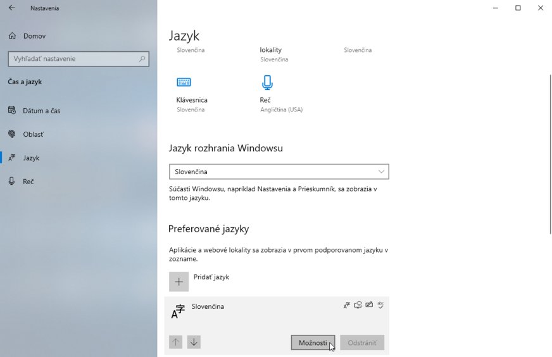Viewport: 552px width, 357px height.
Task: Move Slovenčina down with the down arrow
Action: click(194, 342)
